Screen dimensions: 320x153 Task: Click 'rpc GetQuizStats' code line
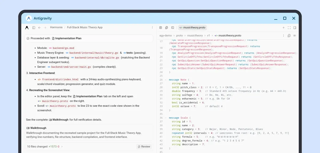pos(222,68)
